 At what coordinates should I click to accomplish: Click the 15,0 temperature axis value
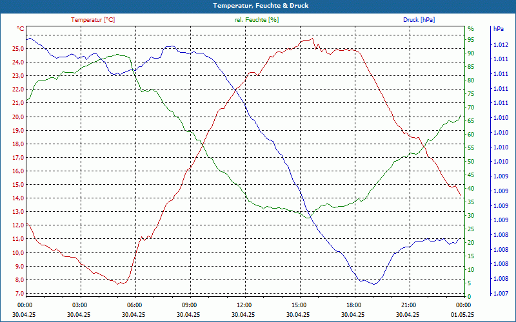click(x=18, y=185)
